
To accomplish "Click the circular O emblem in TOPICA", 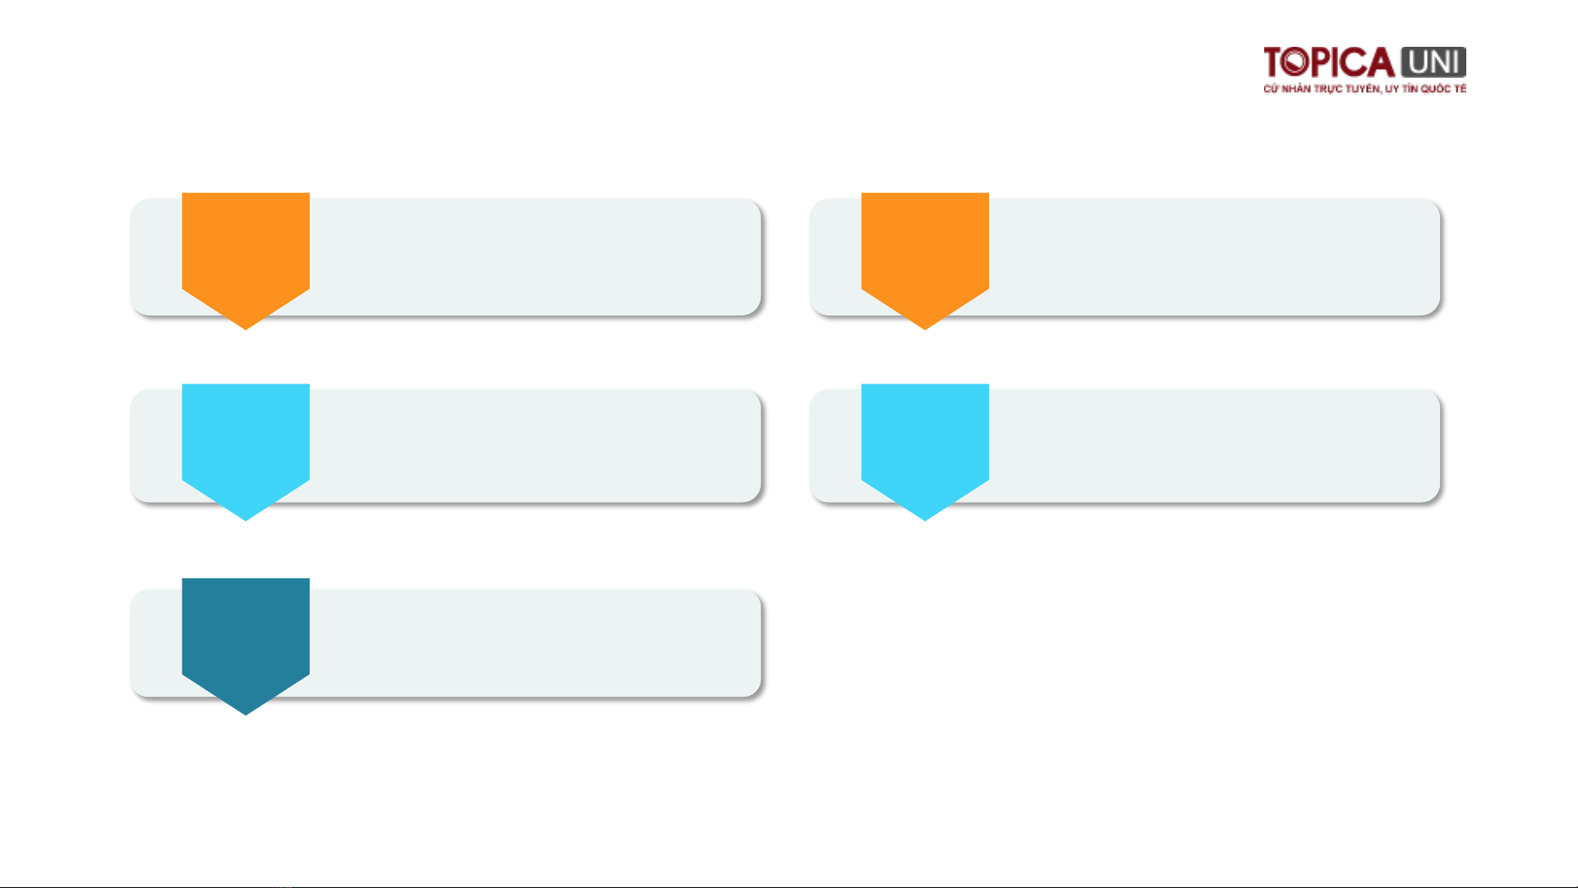I will click(x=1296, y=62).
